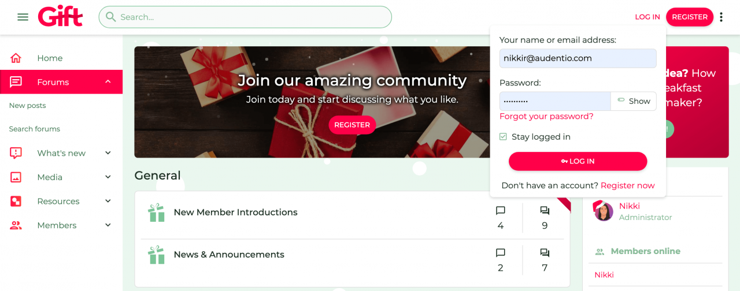
Task: Toggle the Stay logged in checkbox
Action: coord(503,137)
